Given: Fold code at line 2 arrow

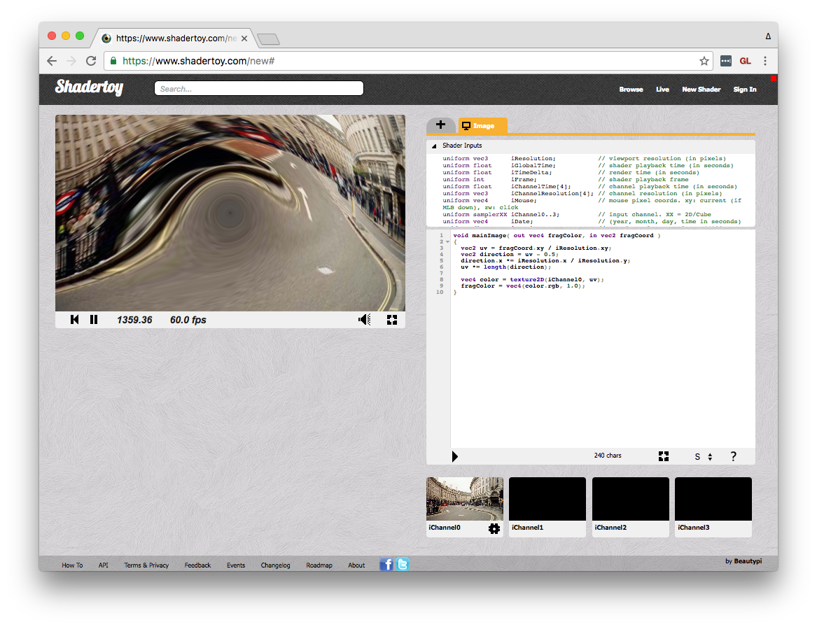Looking at the screenshot, I should pos(447,242).
